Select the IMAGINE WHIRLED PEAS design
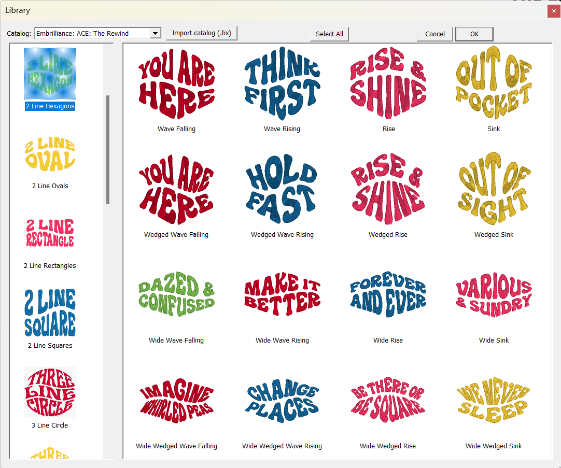561x468 pixels. pos(176,401)
